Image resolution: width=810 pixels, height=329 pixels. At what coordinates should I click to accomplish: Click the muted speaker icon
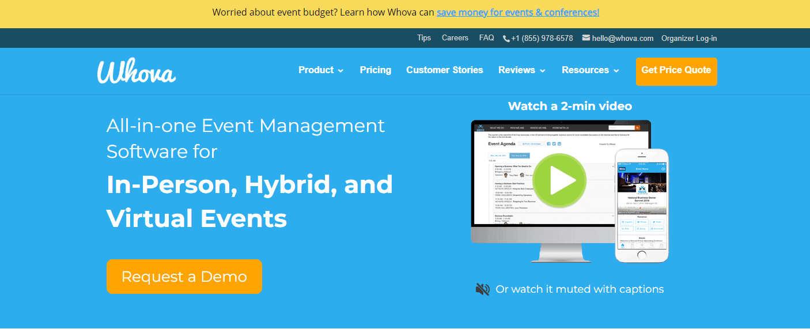pos(483,289)
